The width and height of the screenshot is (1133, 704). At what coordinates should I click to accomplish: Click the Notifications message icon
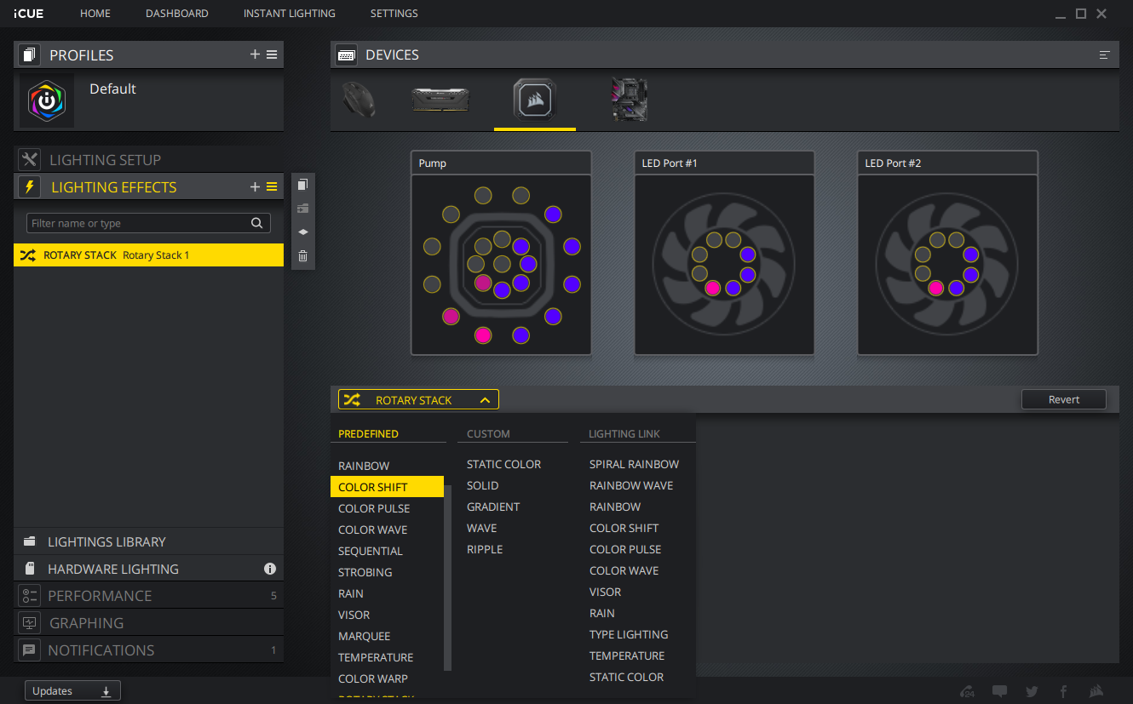point(30,650)
